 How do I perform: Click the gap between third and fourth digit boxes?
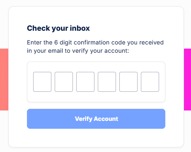click(96, 82)
